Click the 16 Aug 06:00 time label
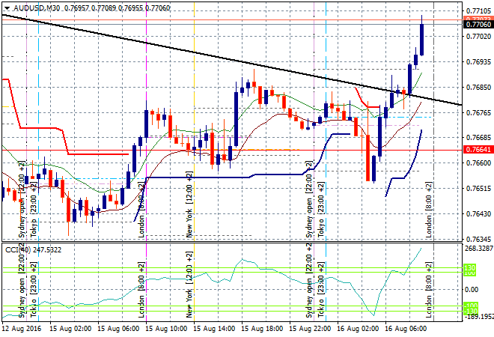This screenshot has height=337, width=494. click(x=406, y=329)
